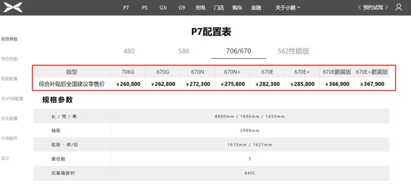Viewport: 411px width, 184px height.
Task: Click the ¥275,800 price cell
Action: [x=233, y=84]
